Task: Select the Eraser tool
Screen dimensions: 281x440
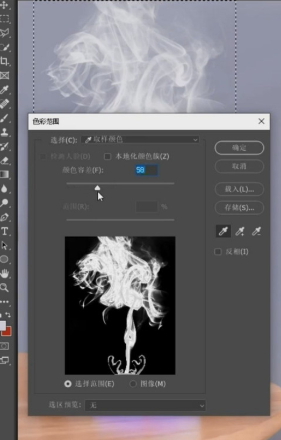Action: (x=4, y=160)
